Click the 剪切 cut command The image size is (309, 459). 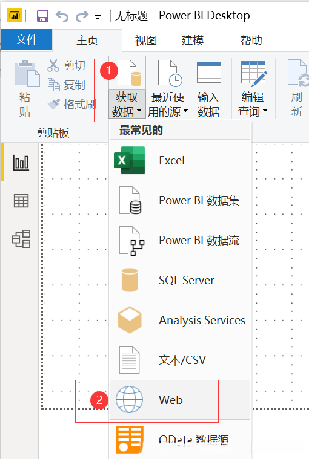click(x=66, y=65)
